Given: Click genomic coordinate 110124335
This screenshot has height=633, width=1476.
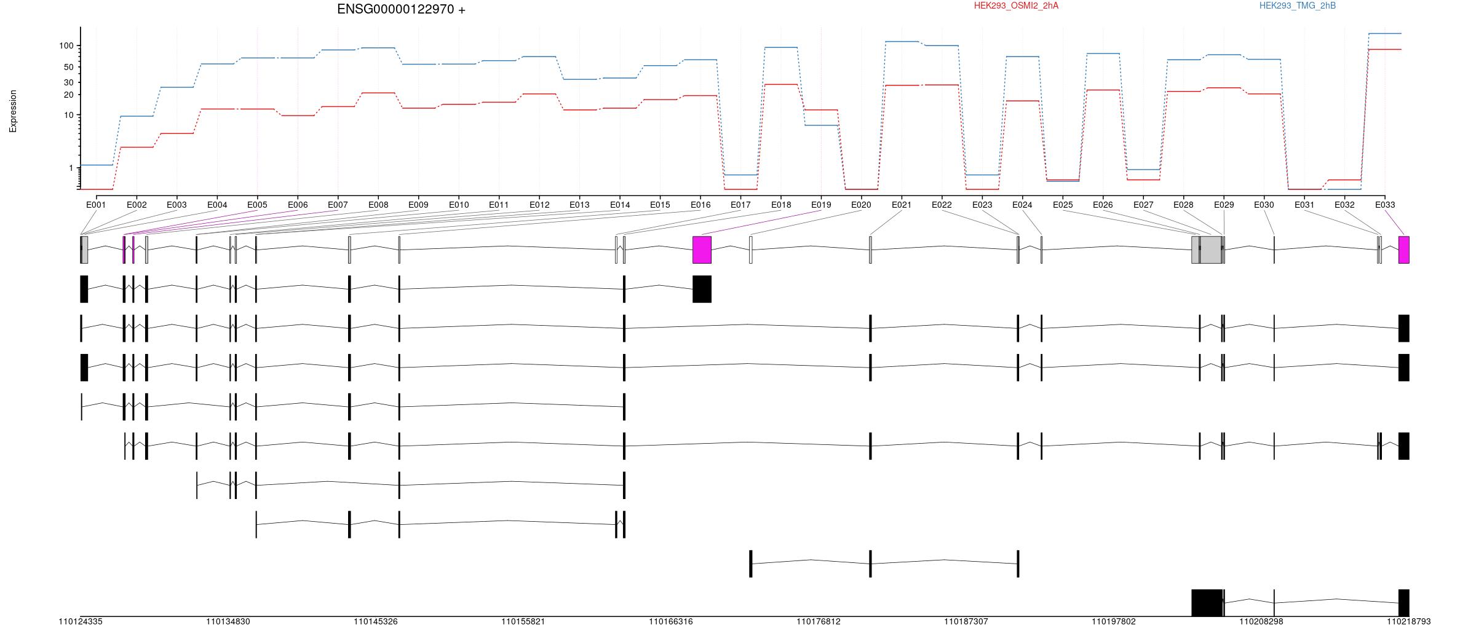Looking at the screenshot, I should [81, 622].
